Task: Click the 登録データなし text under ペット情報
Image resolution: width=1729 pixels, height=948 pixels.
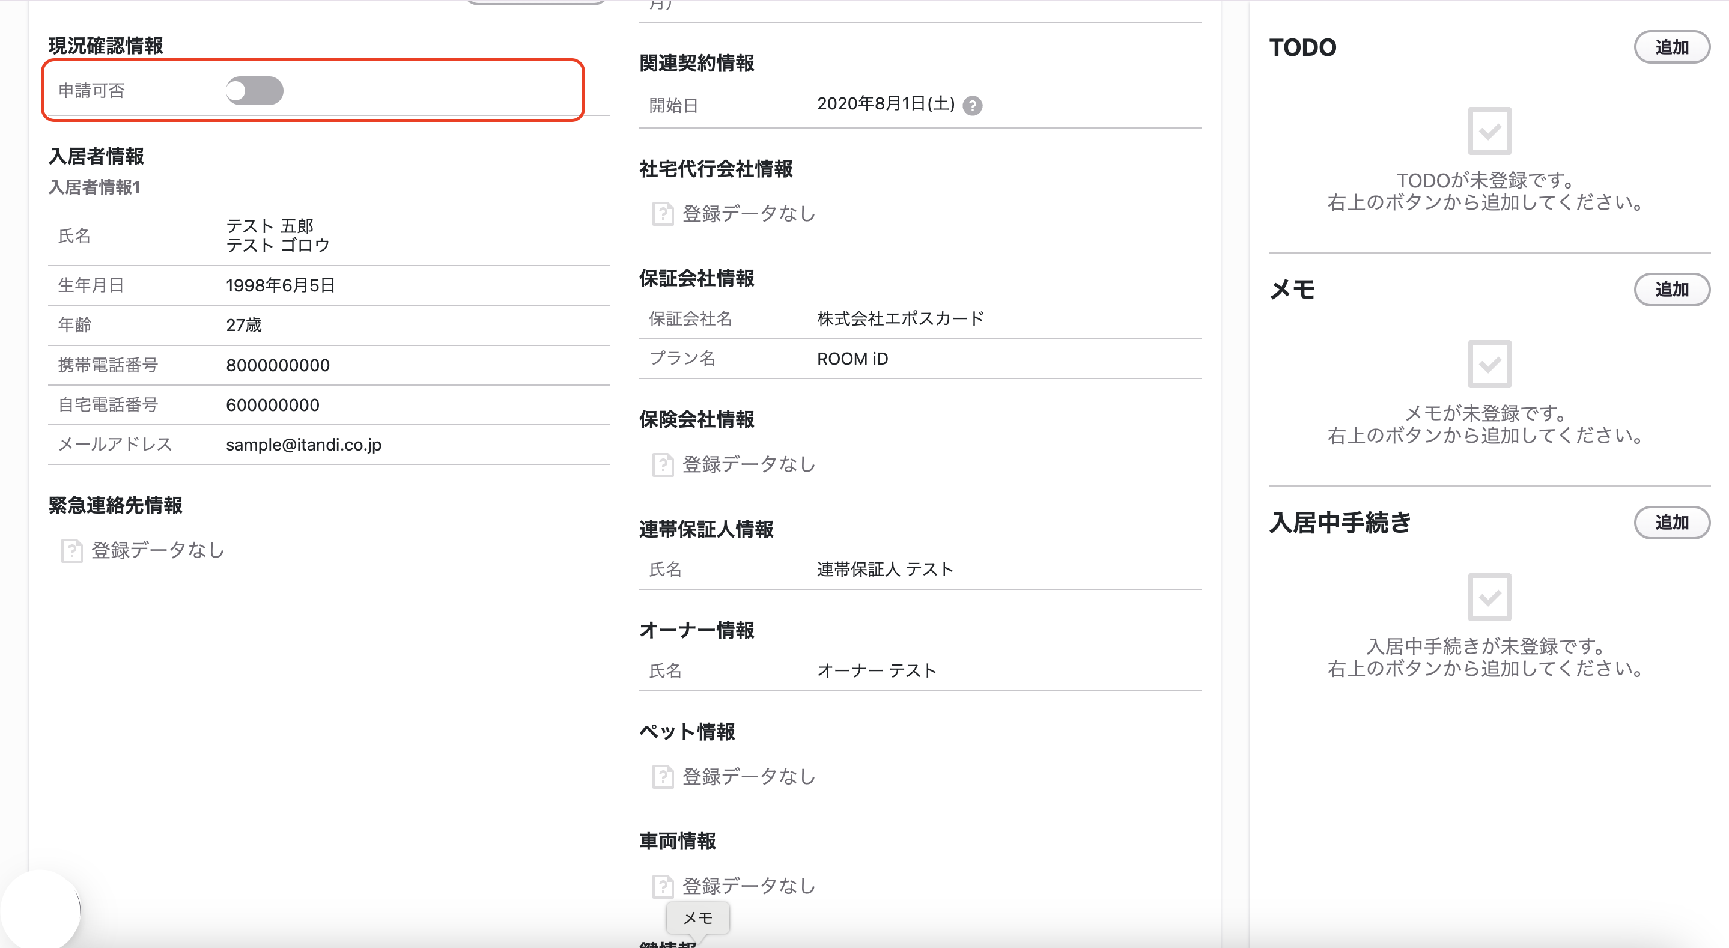Action: coord(749,777)
